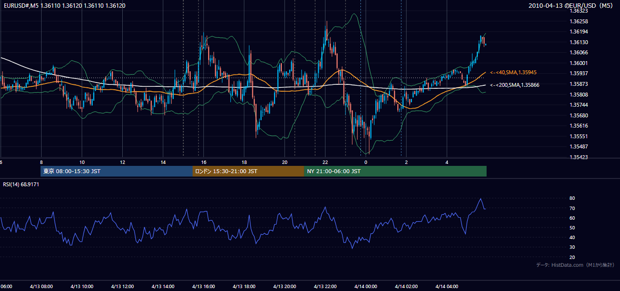The image size is (620, 291).
Task: Click the orange <-<40,SMA,1.35945 label
Action: pos(513,72)
